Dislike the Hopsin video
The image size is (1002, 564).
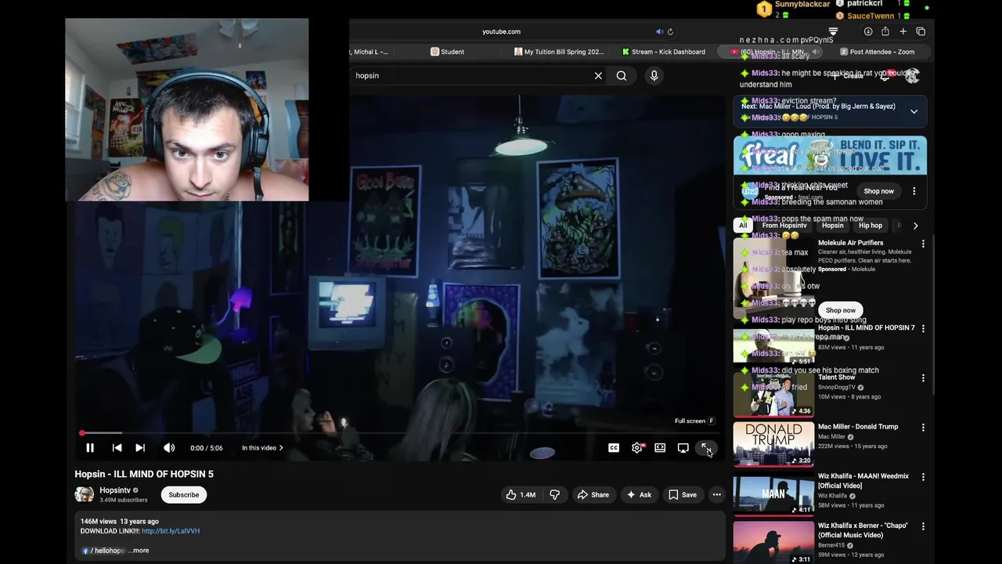coord(554,495)
